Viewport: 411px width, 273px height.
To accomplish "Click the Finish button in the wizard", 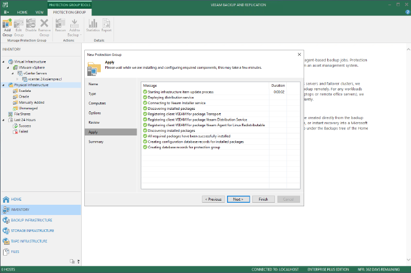I will [x=264, y=199].
